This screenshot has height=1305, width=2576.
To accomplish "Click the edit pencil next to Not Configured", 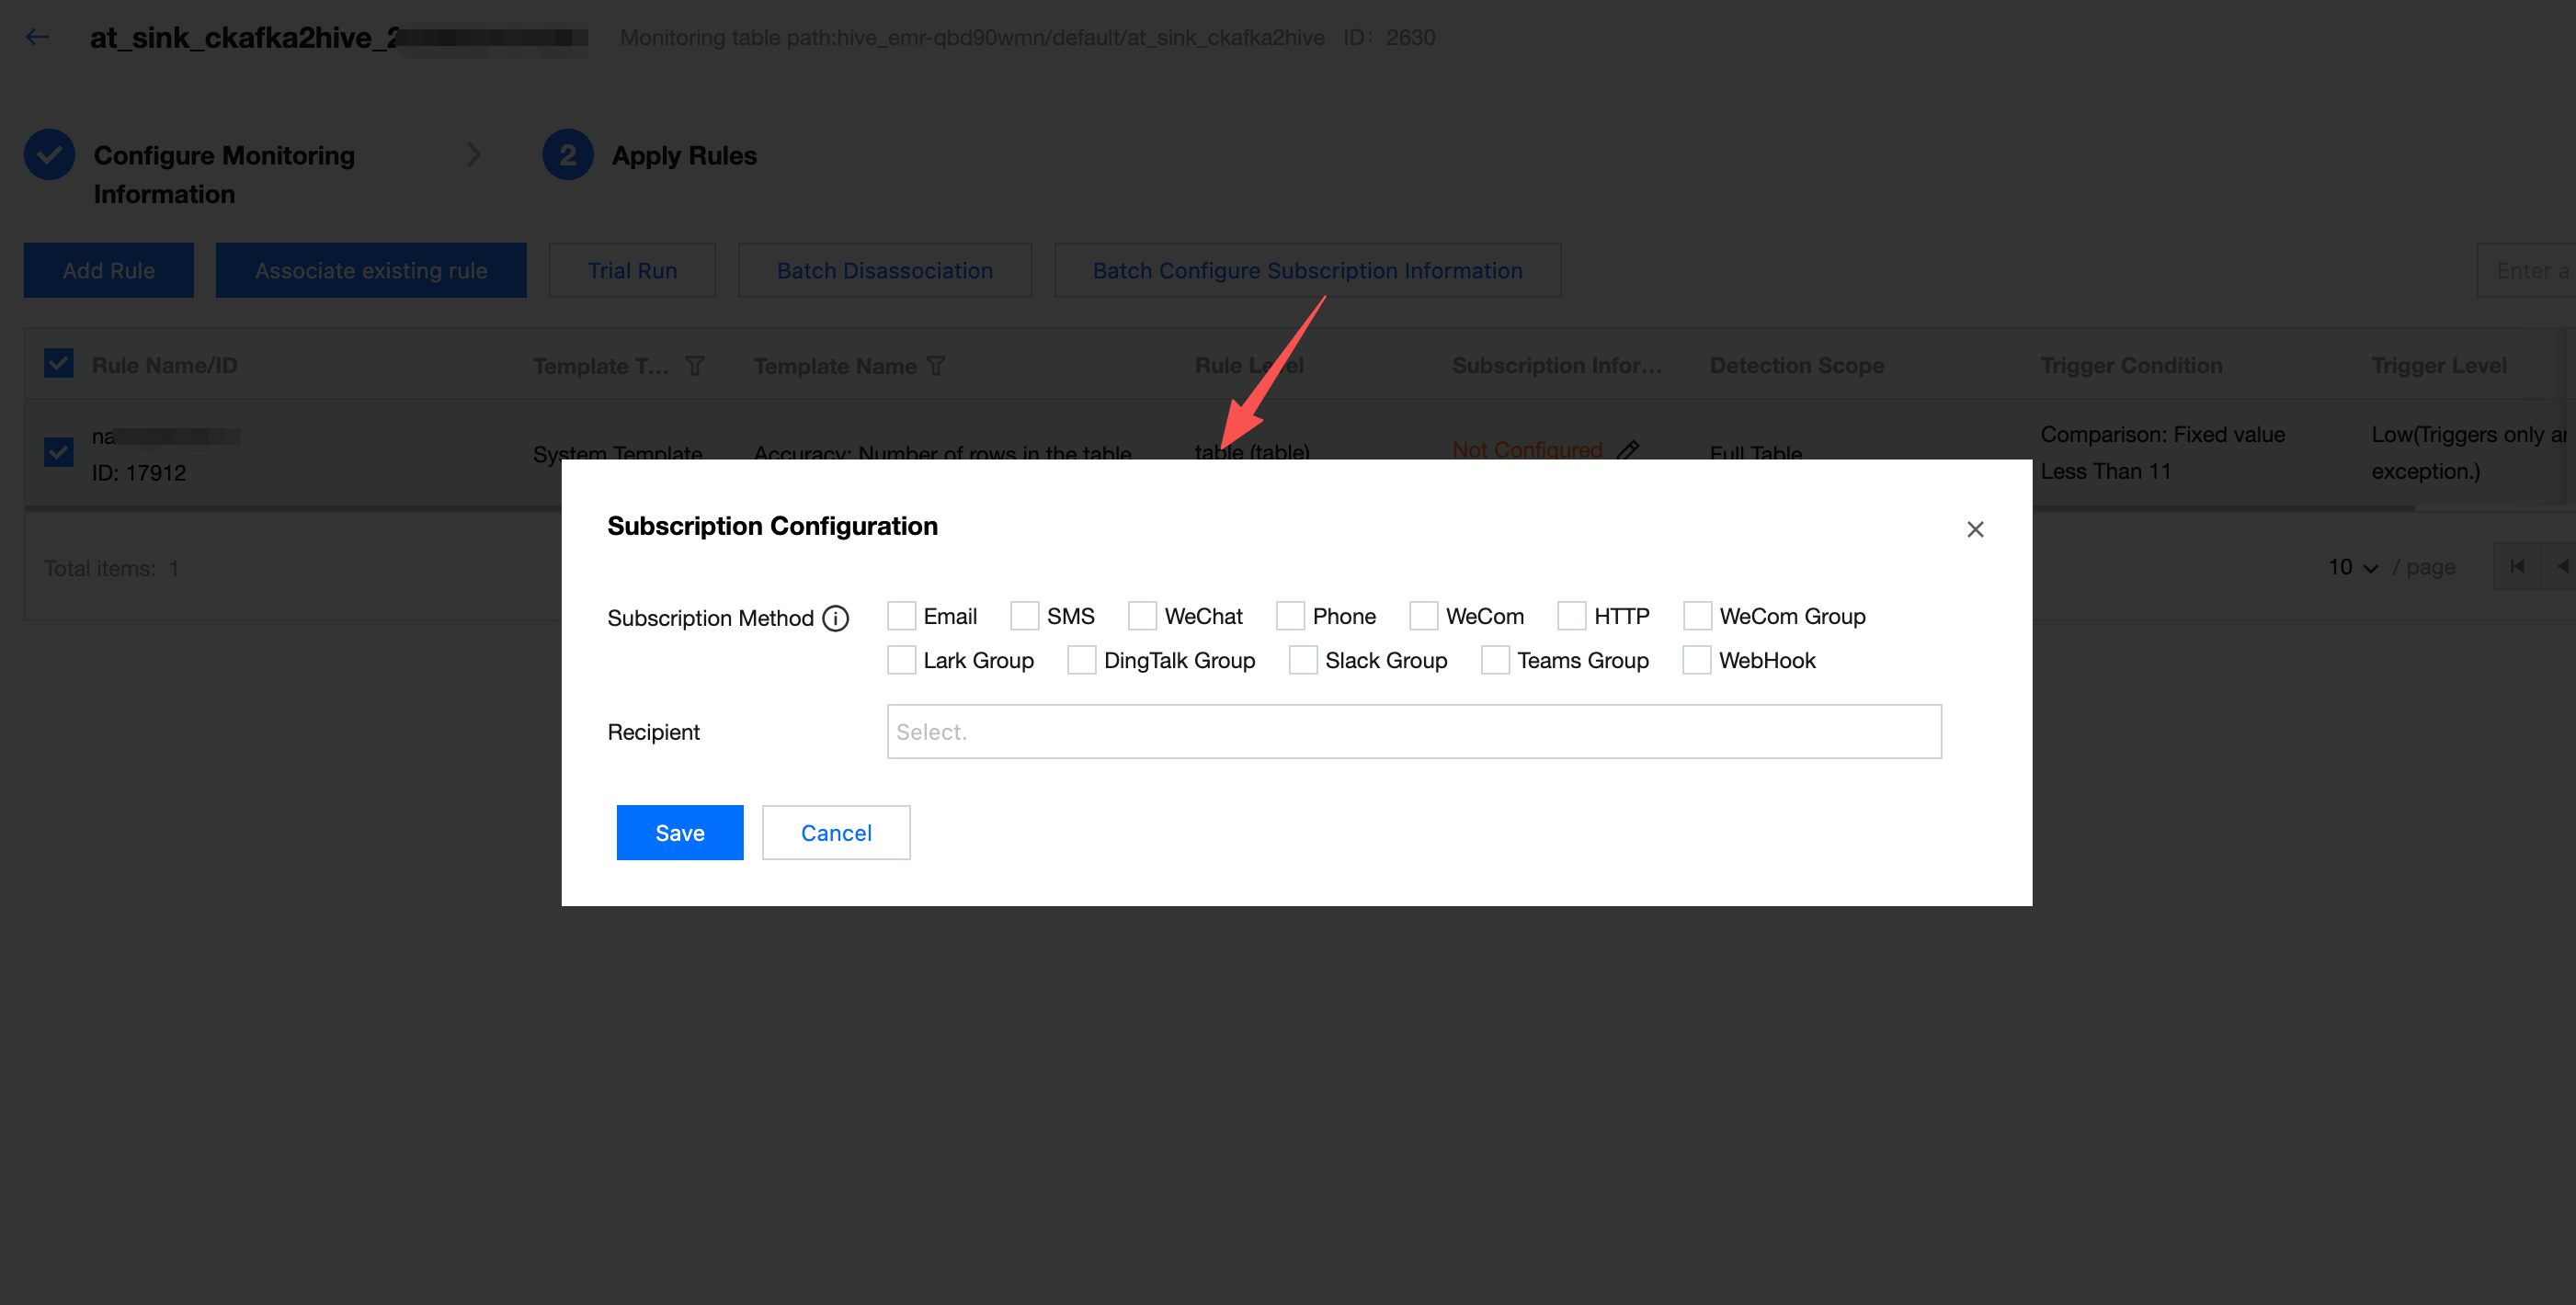I will [1627, 450].
